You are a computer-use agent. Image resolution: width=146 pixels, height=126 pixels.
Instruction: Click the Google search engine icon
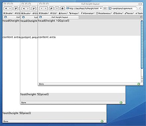tap(110, 8)
